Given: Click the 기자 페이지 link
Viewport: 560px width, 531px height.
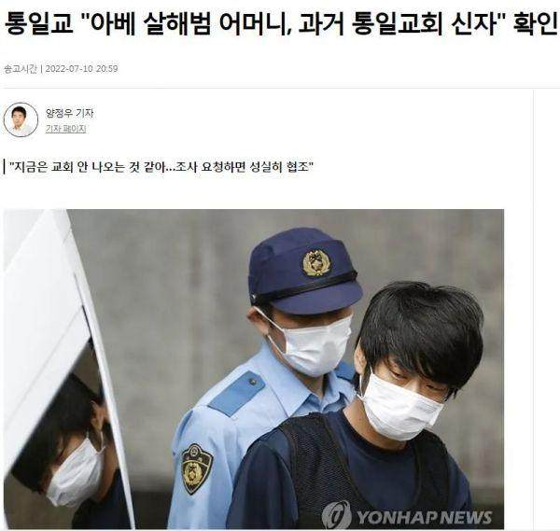Looking at the screenshot, I should click(x=65, y=129).
